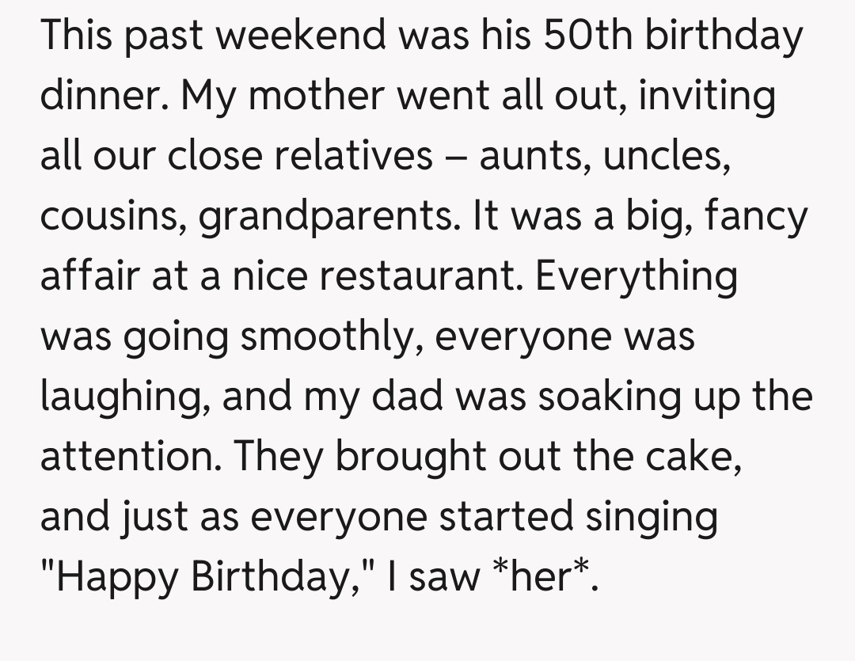The width and height of the screenshot is (855, 661).
Task: Click on the word "fancy"
Action: point(756,216)
